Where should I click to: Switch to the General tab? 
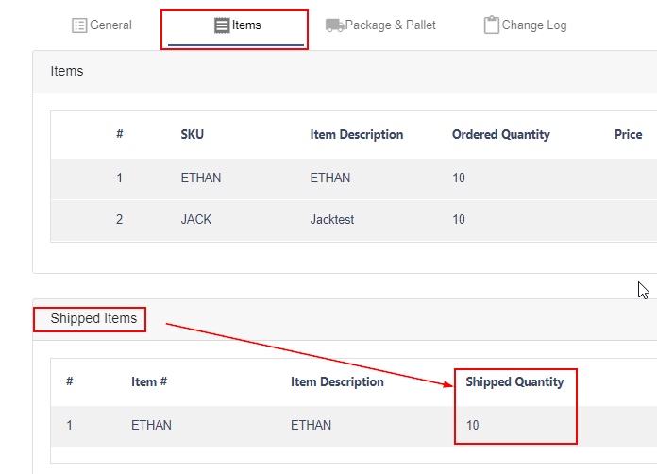point(102,25)
